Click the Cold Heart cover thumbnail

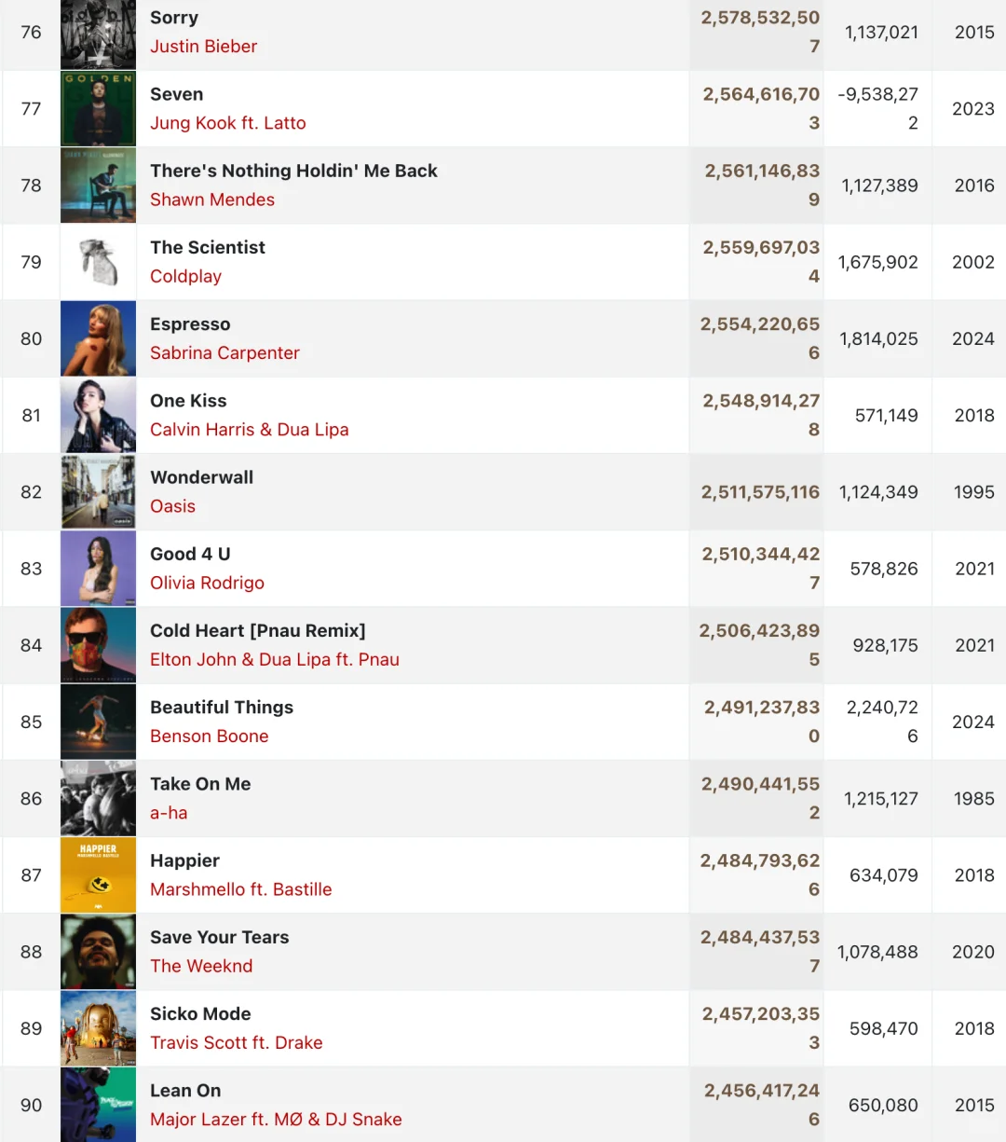click(x=98, y=645)
